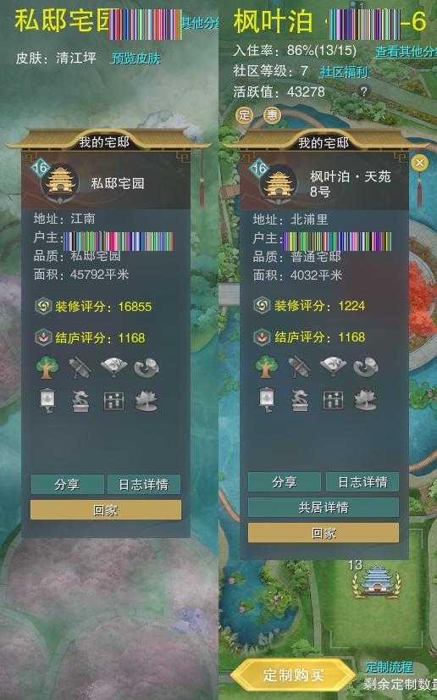Image resolution: width=437 pixels, height=700 pixels.
Task: Click 分享 in the 枫叶泊 panel
Action: pos(285,481)
